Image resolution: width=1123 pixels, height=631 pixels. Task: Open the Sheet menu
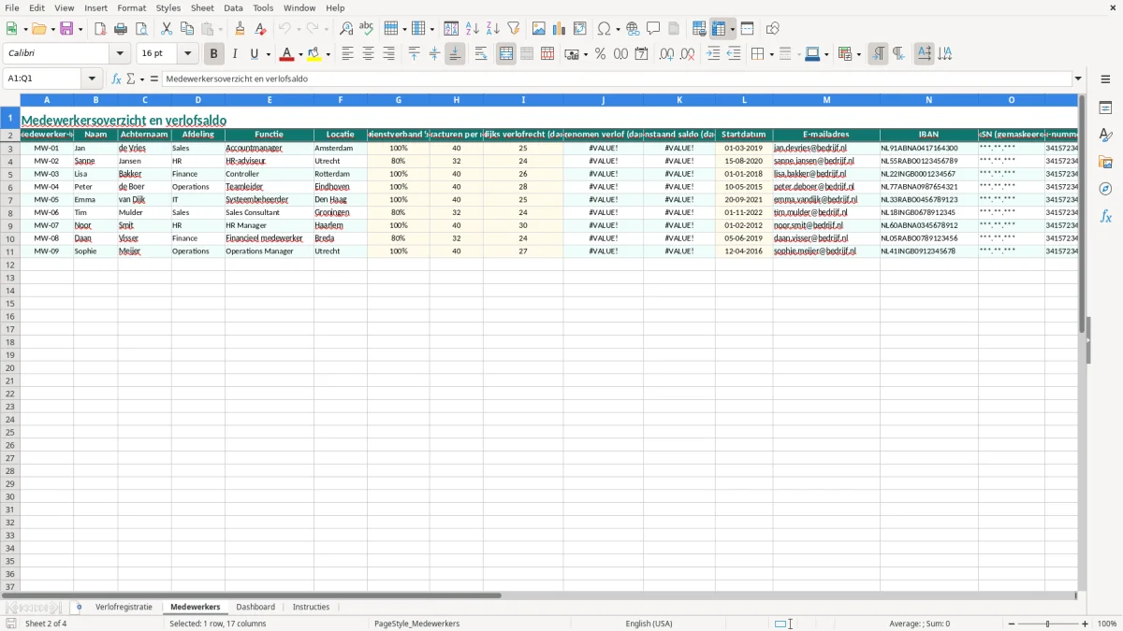tap(202, 7)
